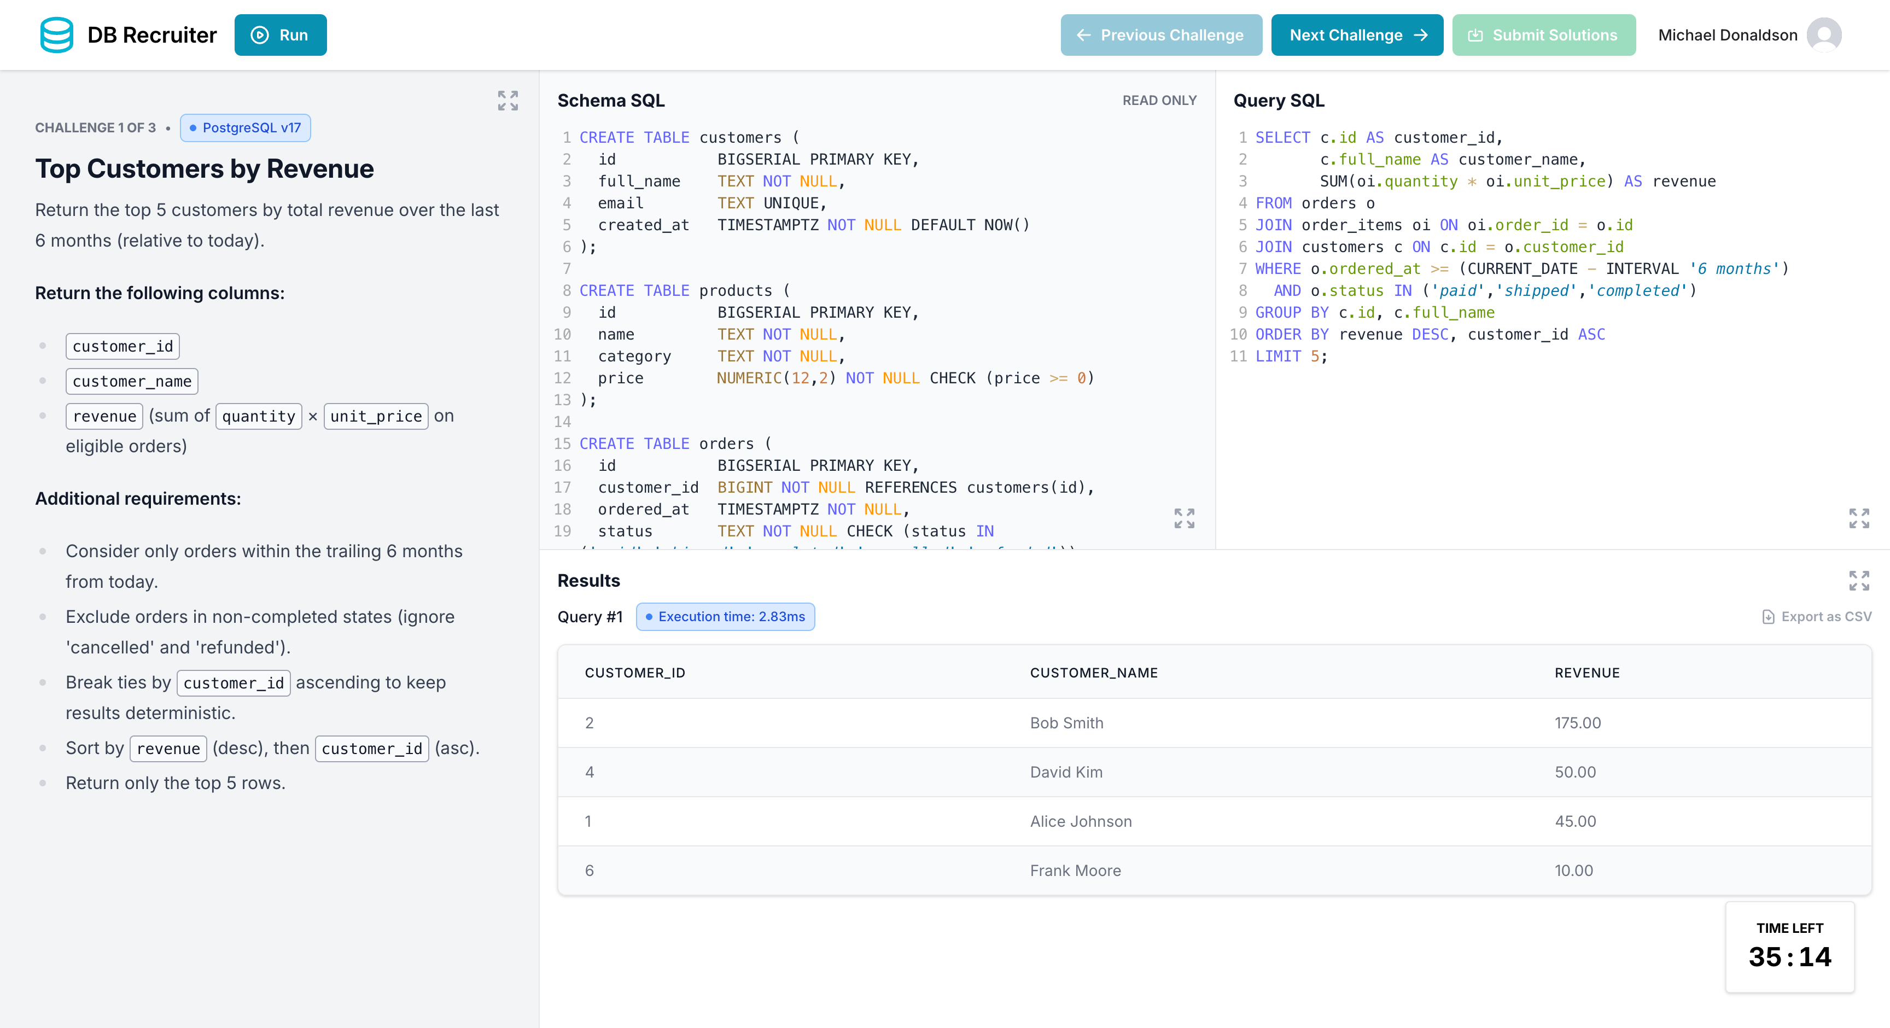The height and width of the screenshot is (1028, 1890).
Task: Click the back arrow on Previous Challenge
Action: 1084,34
